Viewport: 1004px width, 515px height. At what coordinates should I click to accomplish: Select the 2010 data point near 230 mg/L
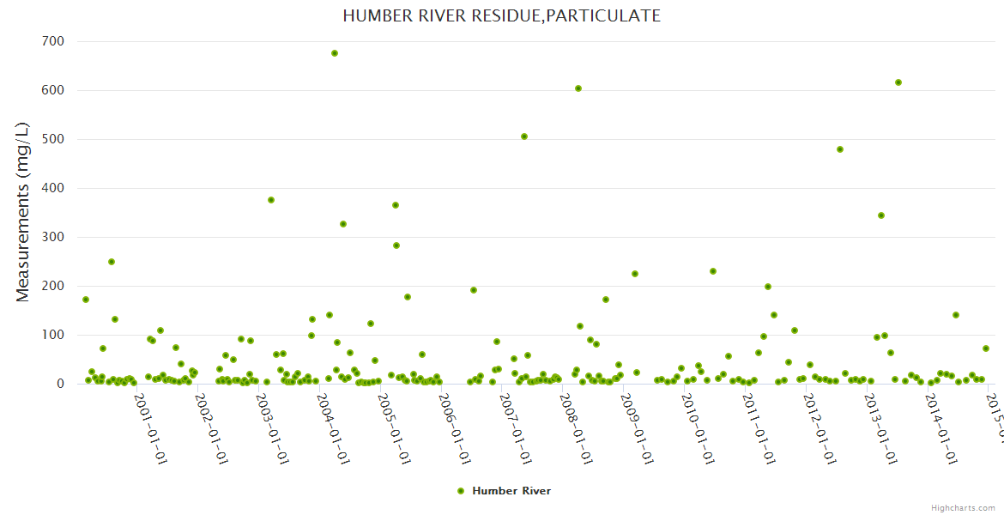(x=713, y=271)
